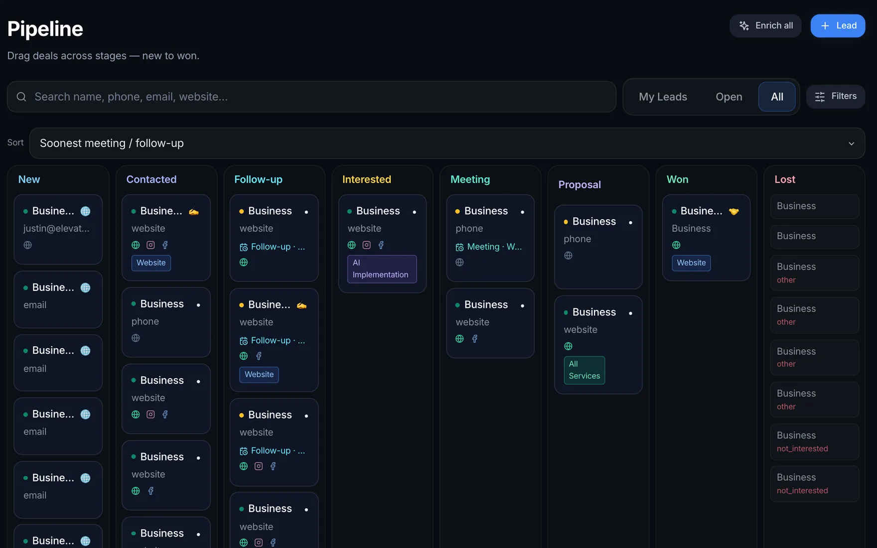Viewport: 877px width, 548px height.
Task: Add a new lead with the + Lead button
Action: coord(838,25)
